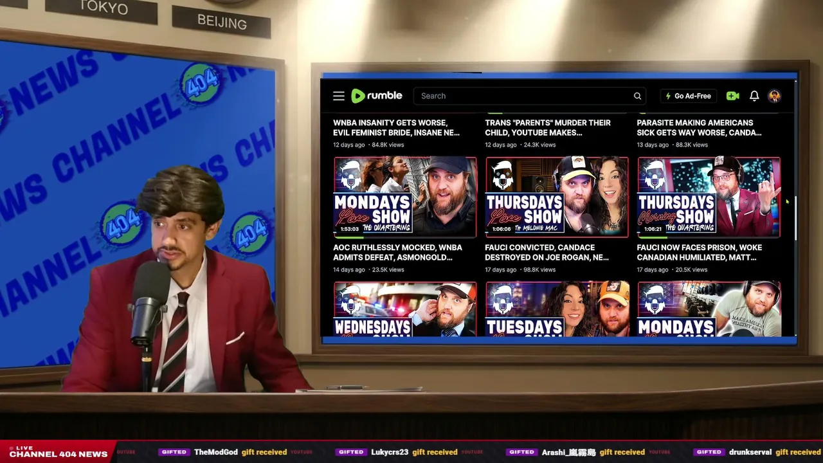Click the search magnifier icon

[x=637, y=96]
